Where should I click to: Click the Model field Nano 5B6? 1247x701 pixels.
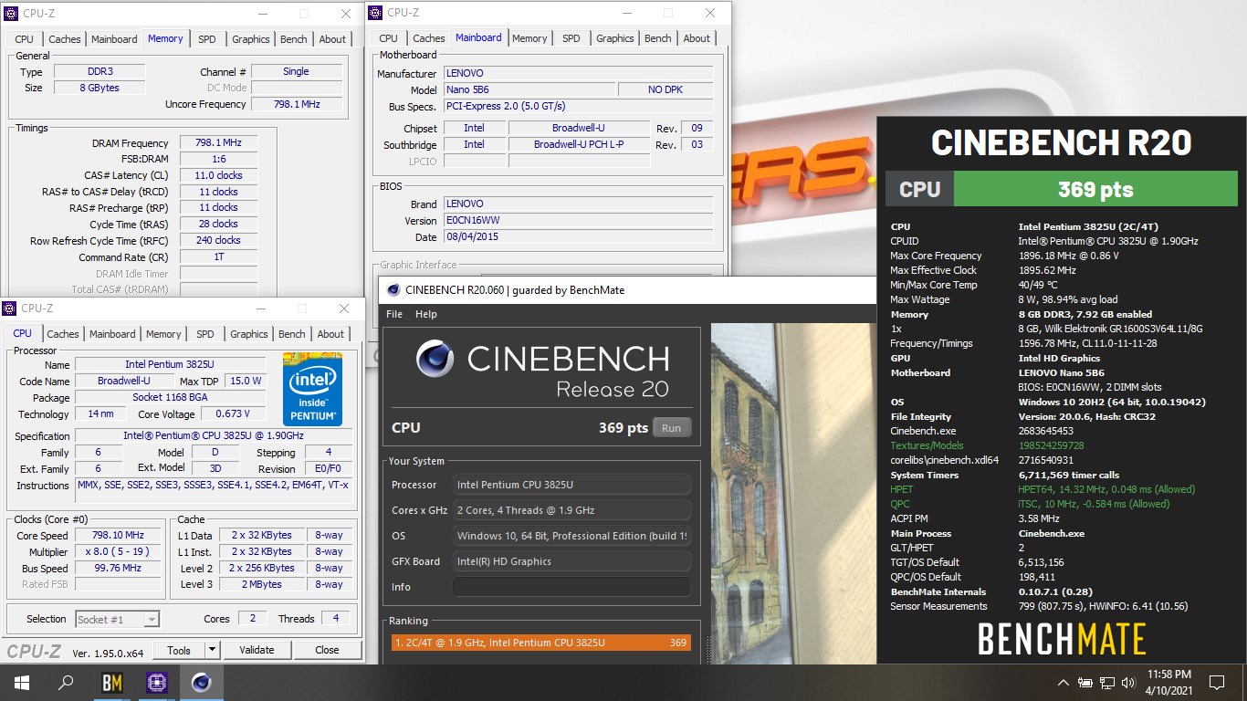click(529, 89)
